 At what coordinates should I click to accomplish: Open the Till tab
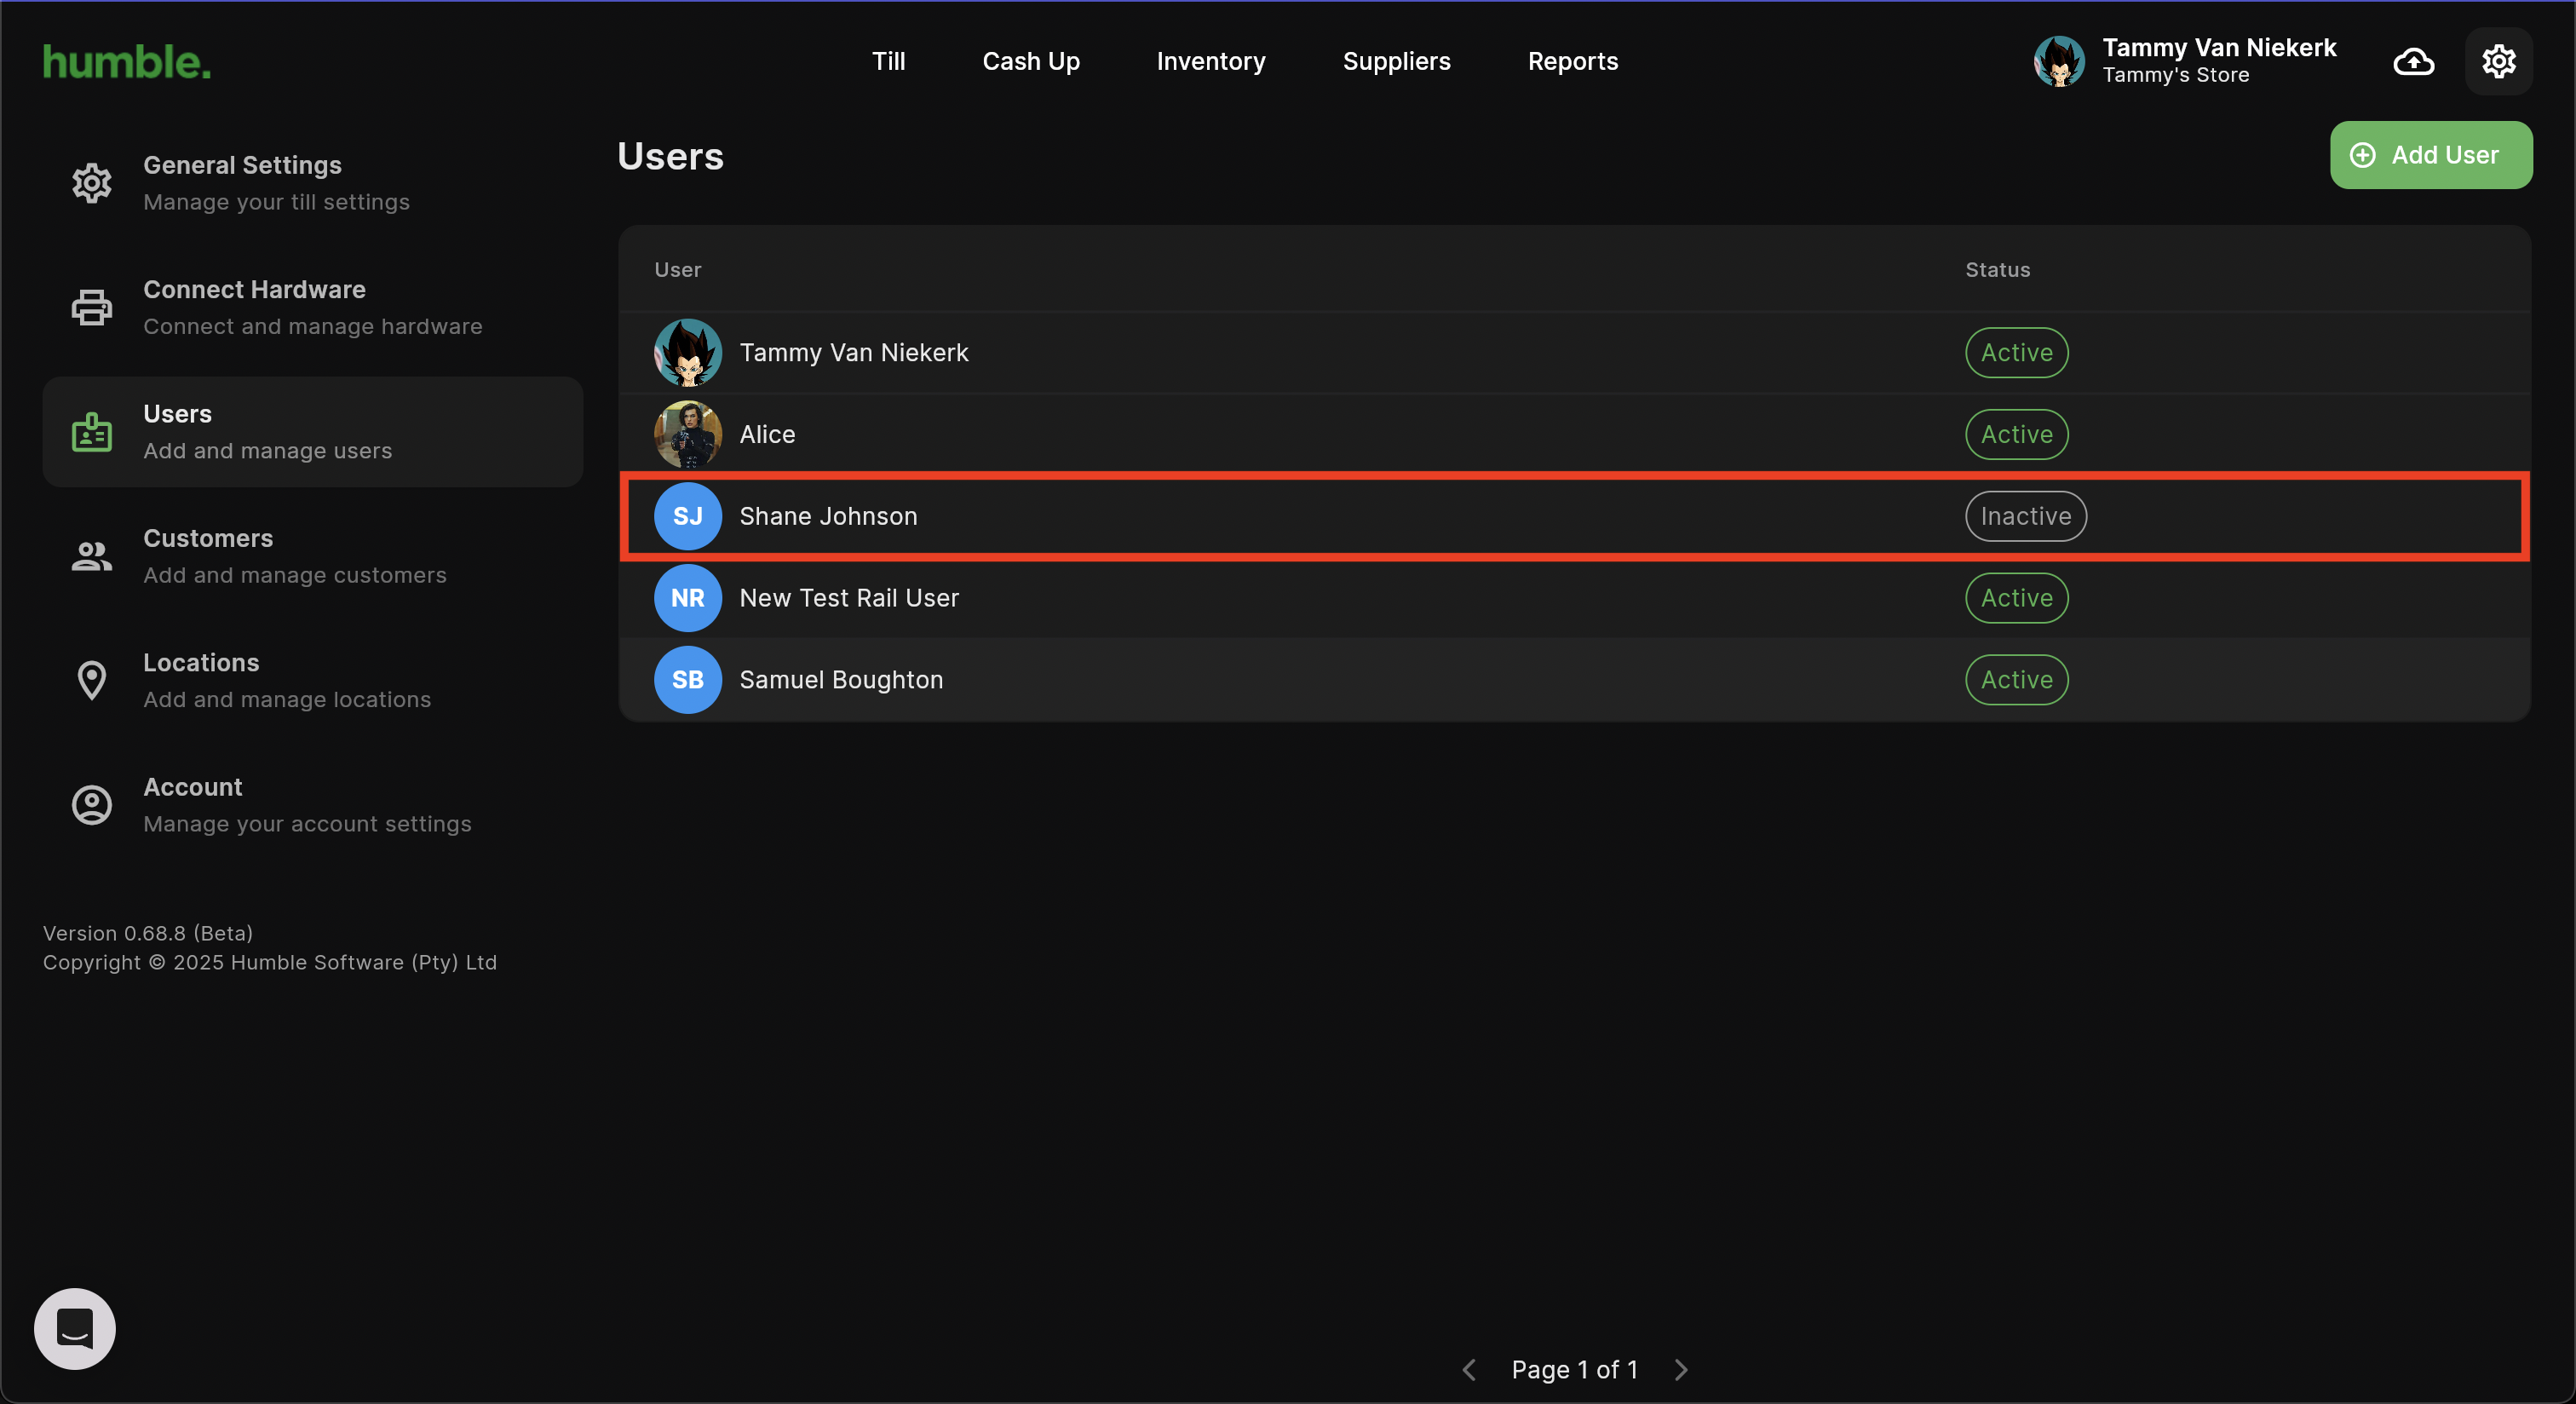tap(889, 61)
